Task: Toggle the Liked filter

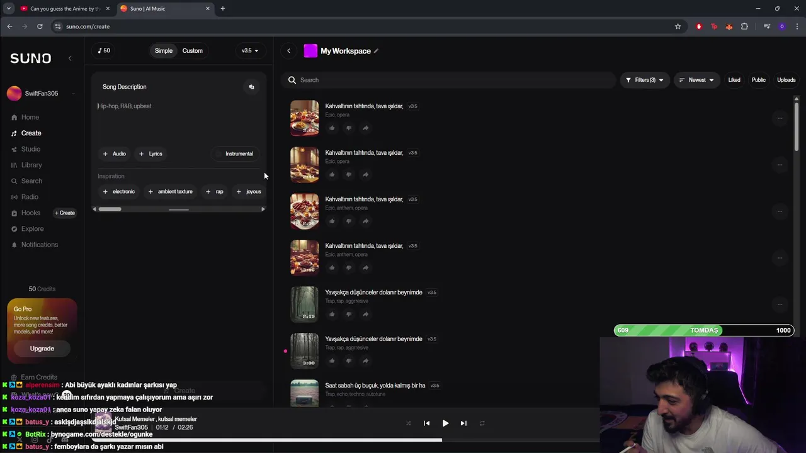Action: point(734,80)
